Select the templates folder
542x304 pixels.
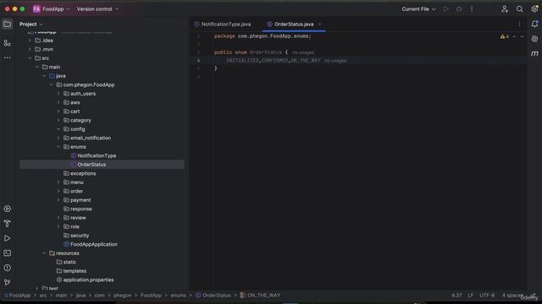tap(75, 271)
